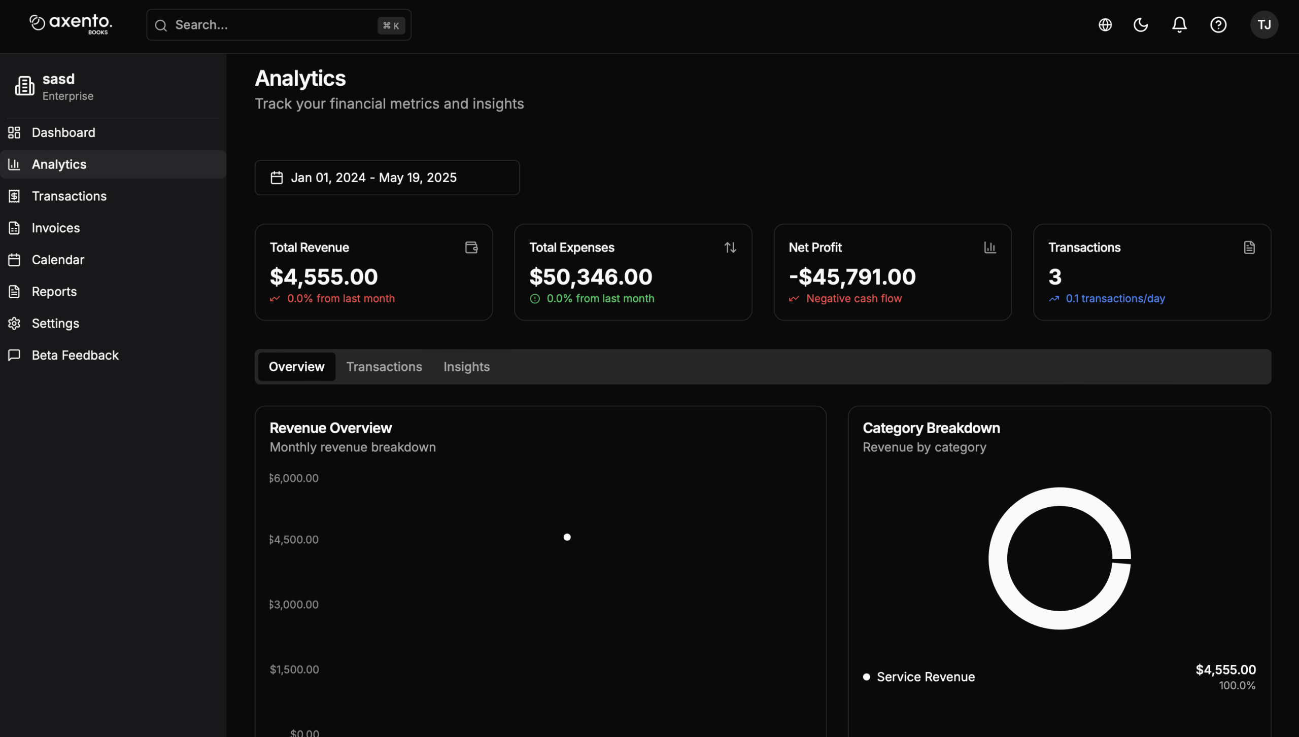Click the Transactions receipt sidebar icon
This screenshot has width=1299, height=737.
[14, 196]
